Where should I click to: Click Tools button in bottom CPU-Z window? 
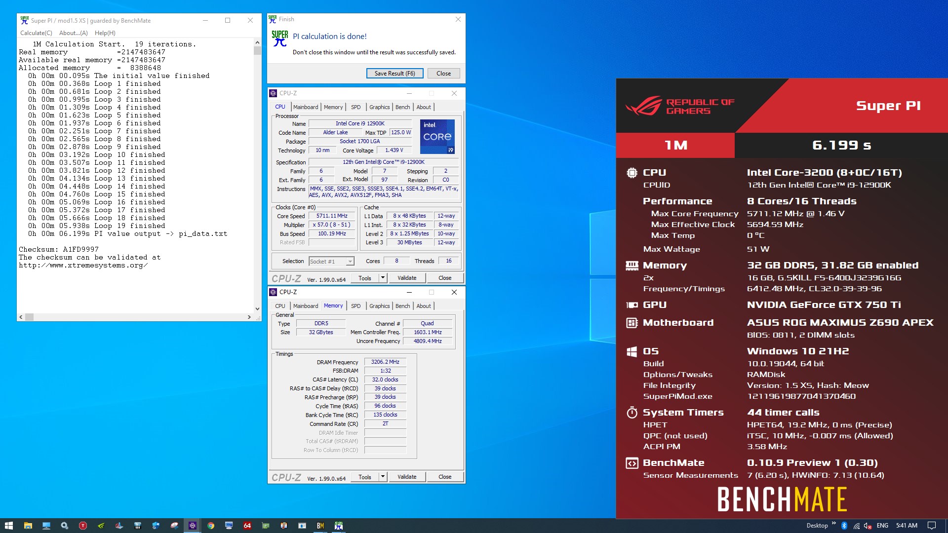click(365, 477)
